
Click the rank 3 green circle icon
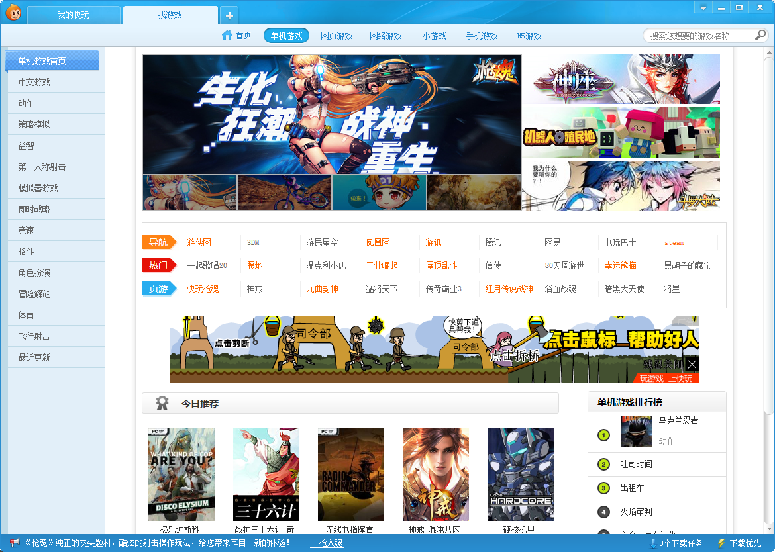pyautogui.click(x=603, y=488)
